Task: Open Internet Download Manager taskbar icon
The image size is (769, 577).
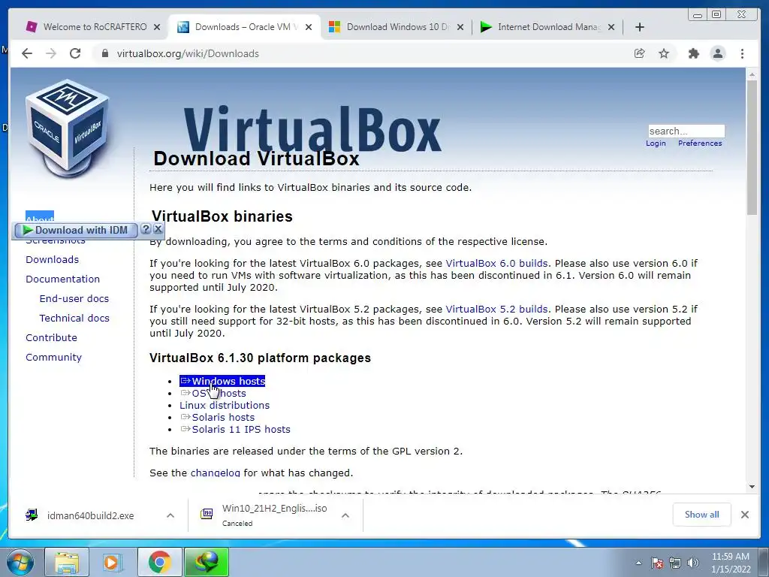Action: pos(206,562)
